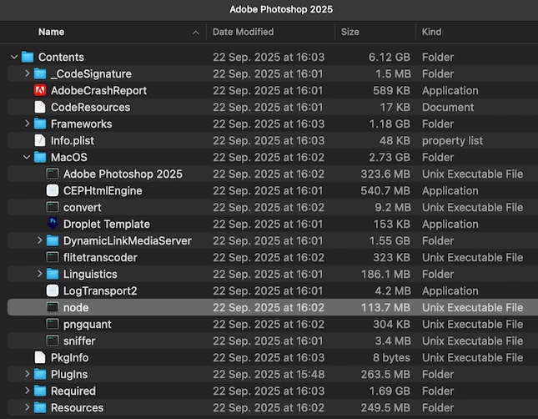Select the convert file name

pos(83,208)
